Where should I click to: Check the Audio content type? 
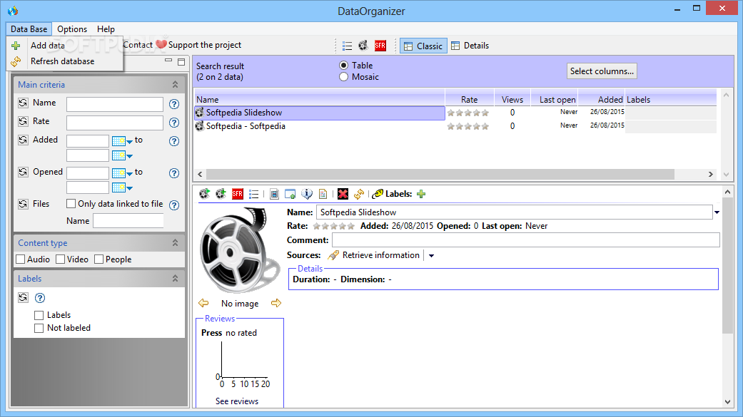(21, 259)
